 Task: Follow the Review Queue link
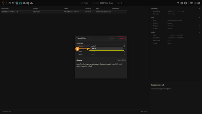(x=105, y=64)
